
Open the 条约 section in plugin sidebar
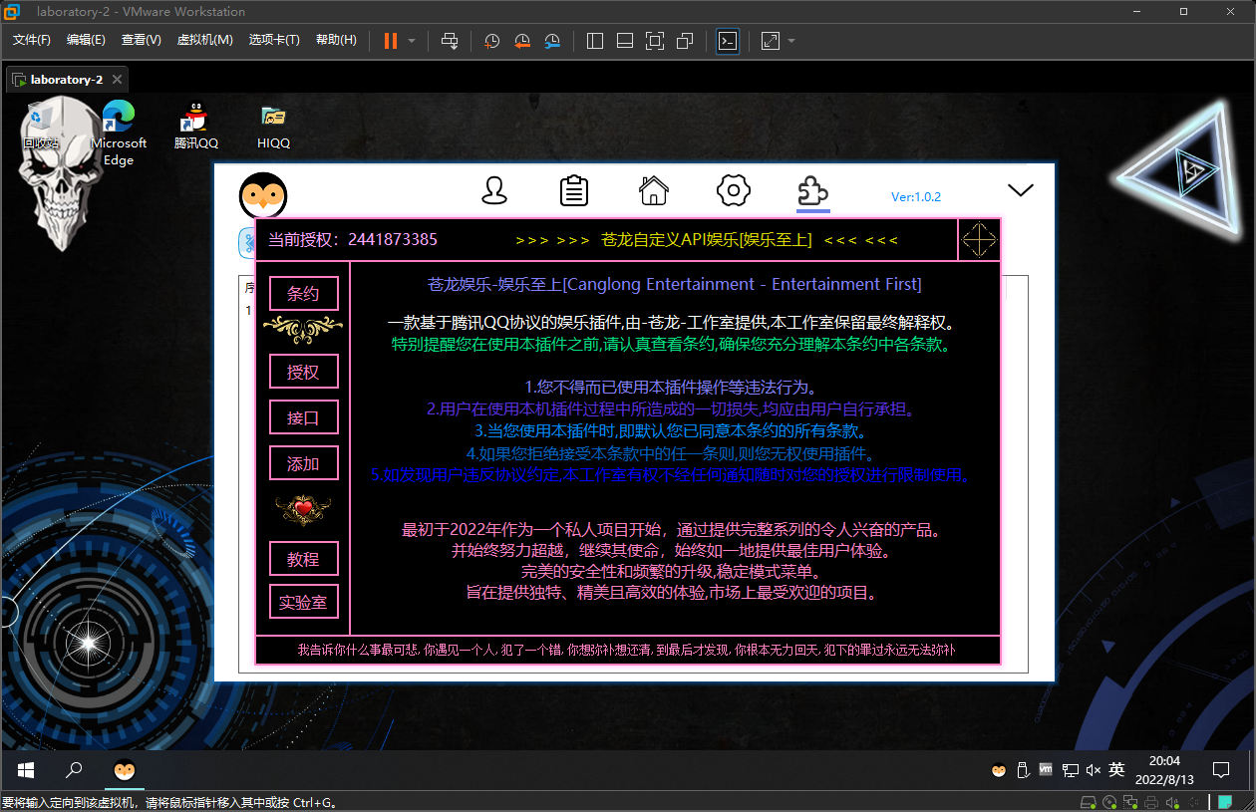(x=304, y=294)
